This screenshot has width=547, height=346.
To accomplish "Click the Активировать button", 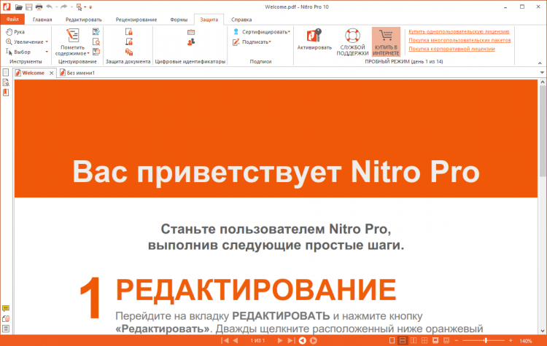I will [x=314, y=40].
